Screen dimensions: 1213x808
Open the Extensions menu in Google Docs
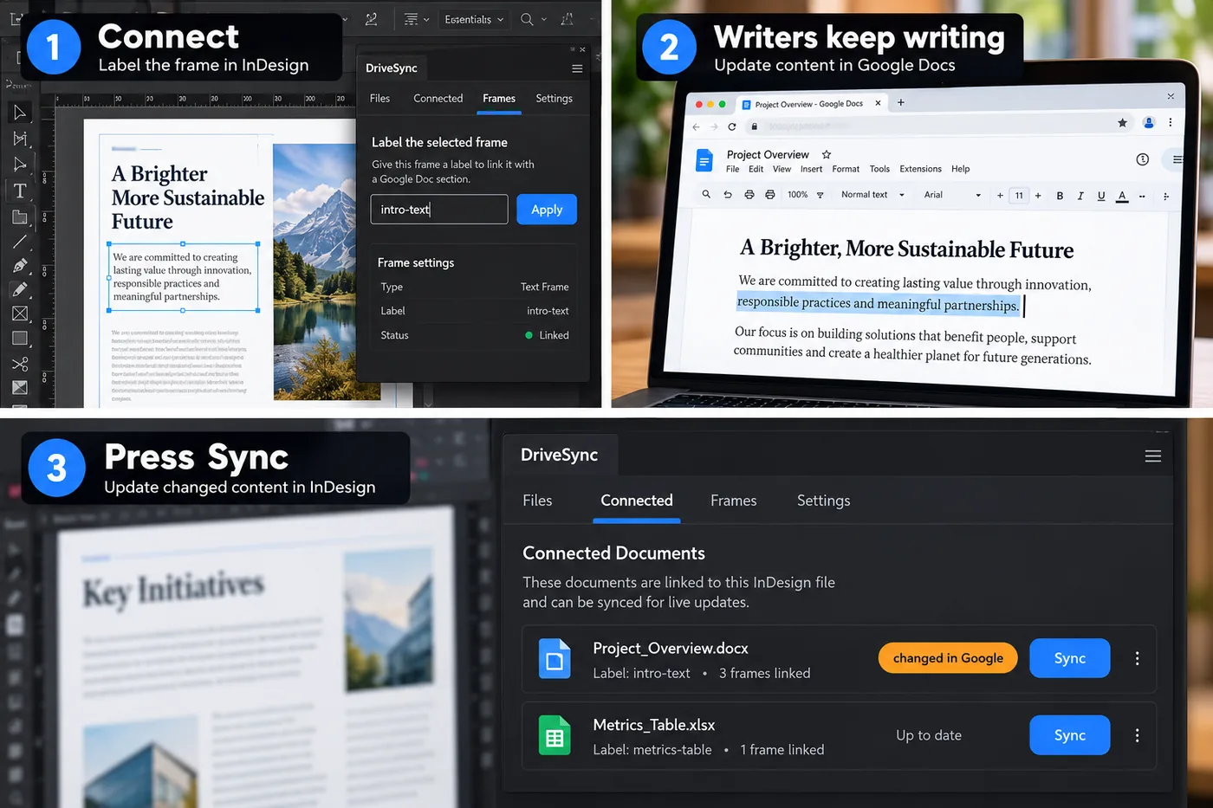920,169
